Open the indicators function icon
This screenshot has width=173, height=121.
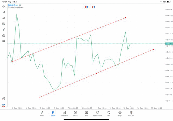[4, 30]
